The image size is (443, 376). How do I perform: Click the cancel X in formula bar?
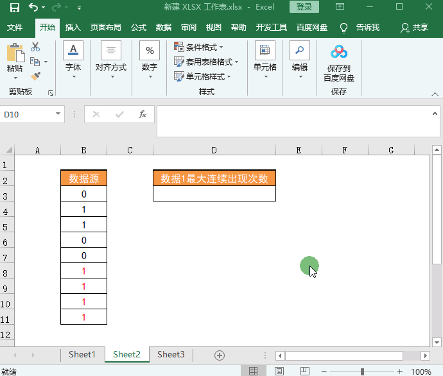(96, 114)
